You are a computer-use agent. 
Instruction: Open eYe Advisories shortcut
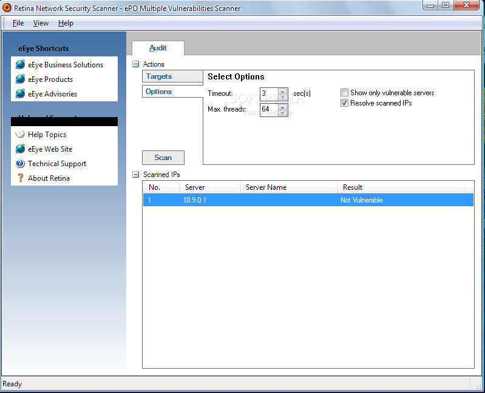point(53,94)
